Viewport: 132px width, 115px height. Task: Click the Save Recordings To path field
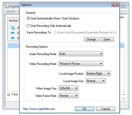(85, 32)
